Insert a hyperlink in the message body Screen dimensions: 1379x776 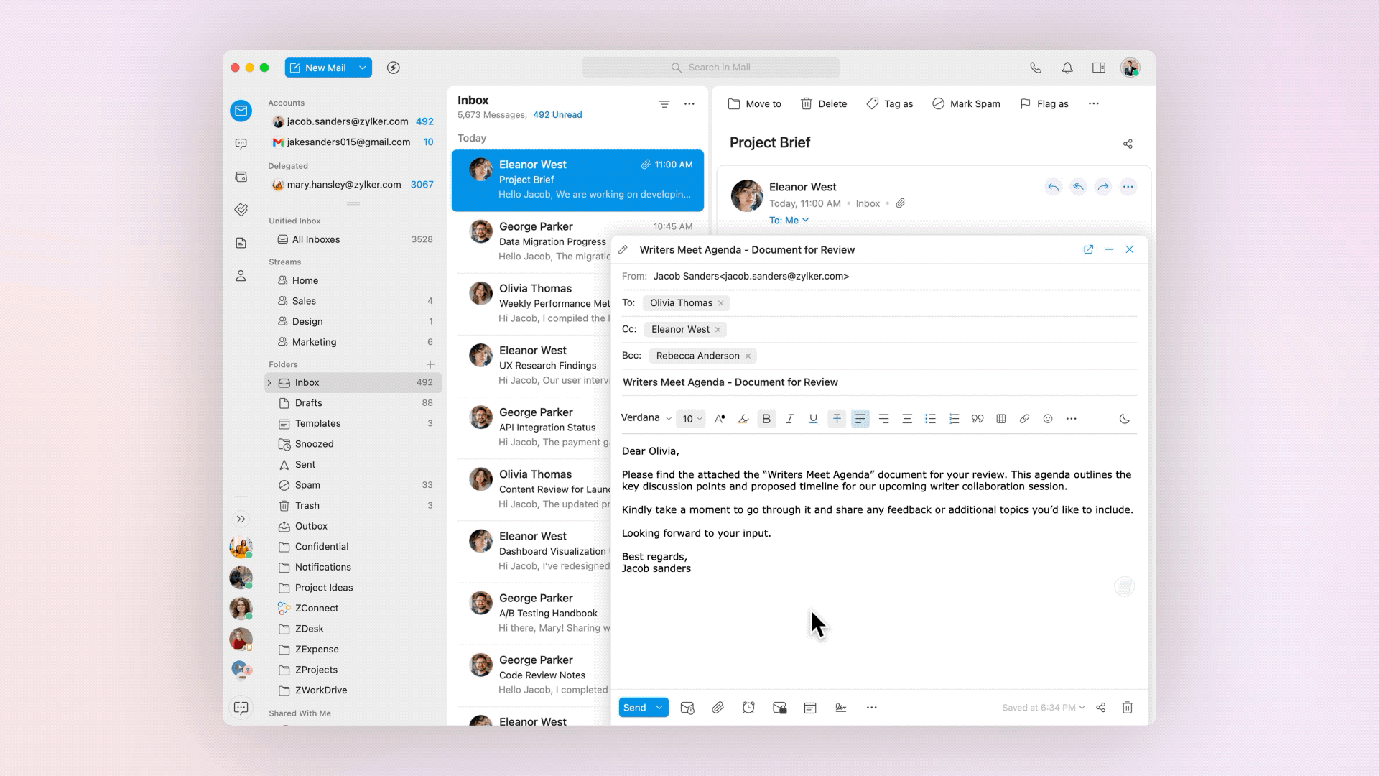tap(1024, 419)
